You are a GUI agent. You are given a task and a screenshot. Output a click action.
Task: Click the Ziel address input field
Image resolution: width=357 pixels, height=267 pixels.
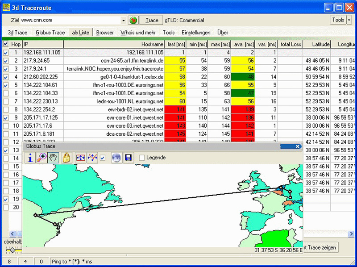(x=71, y=20)
